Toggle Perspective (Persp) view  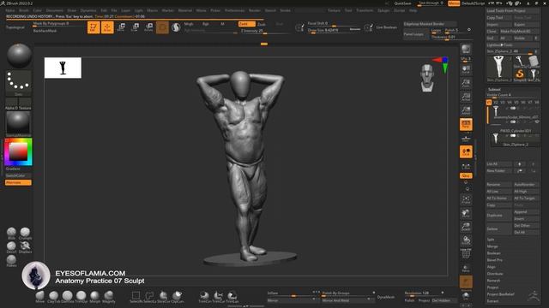click(466, 124)
